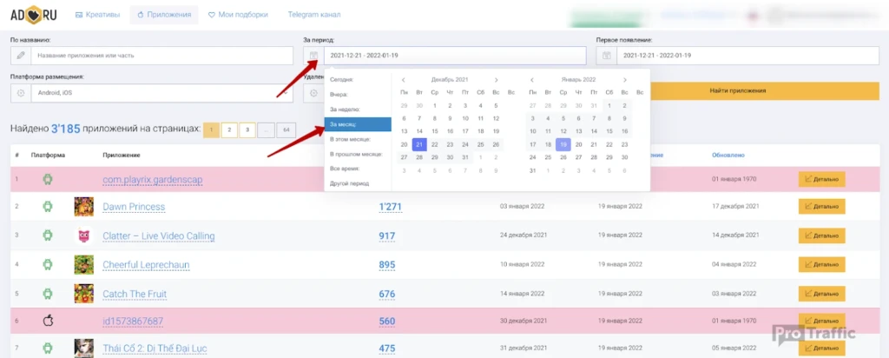The image size is (889, 358).
Task: Go to previous month in Декабрь calendar
Action: point(403,80)
